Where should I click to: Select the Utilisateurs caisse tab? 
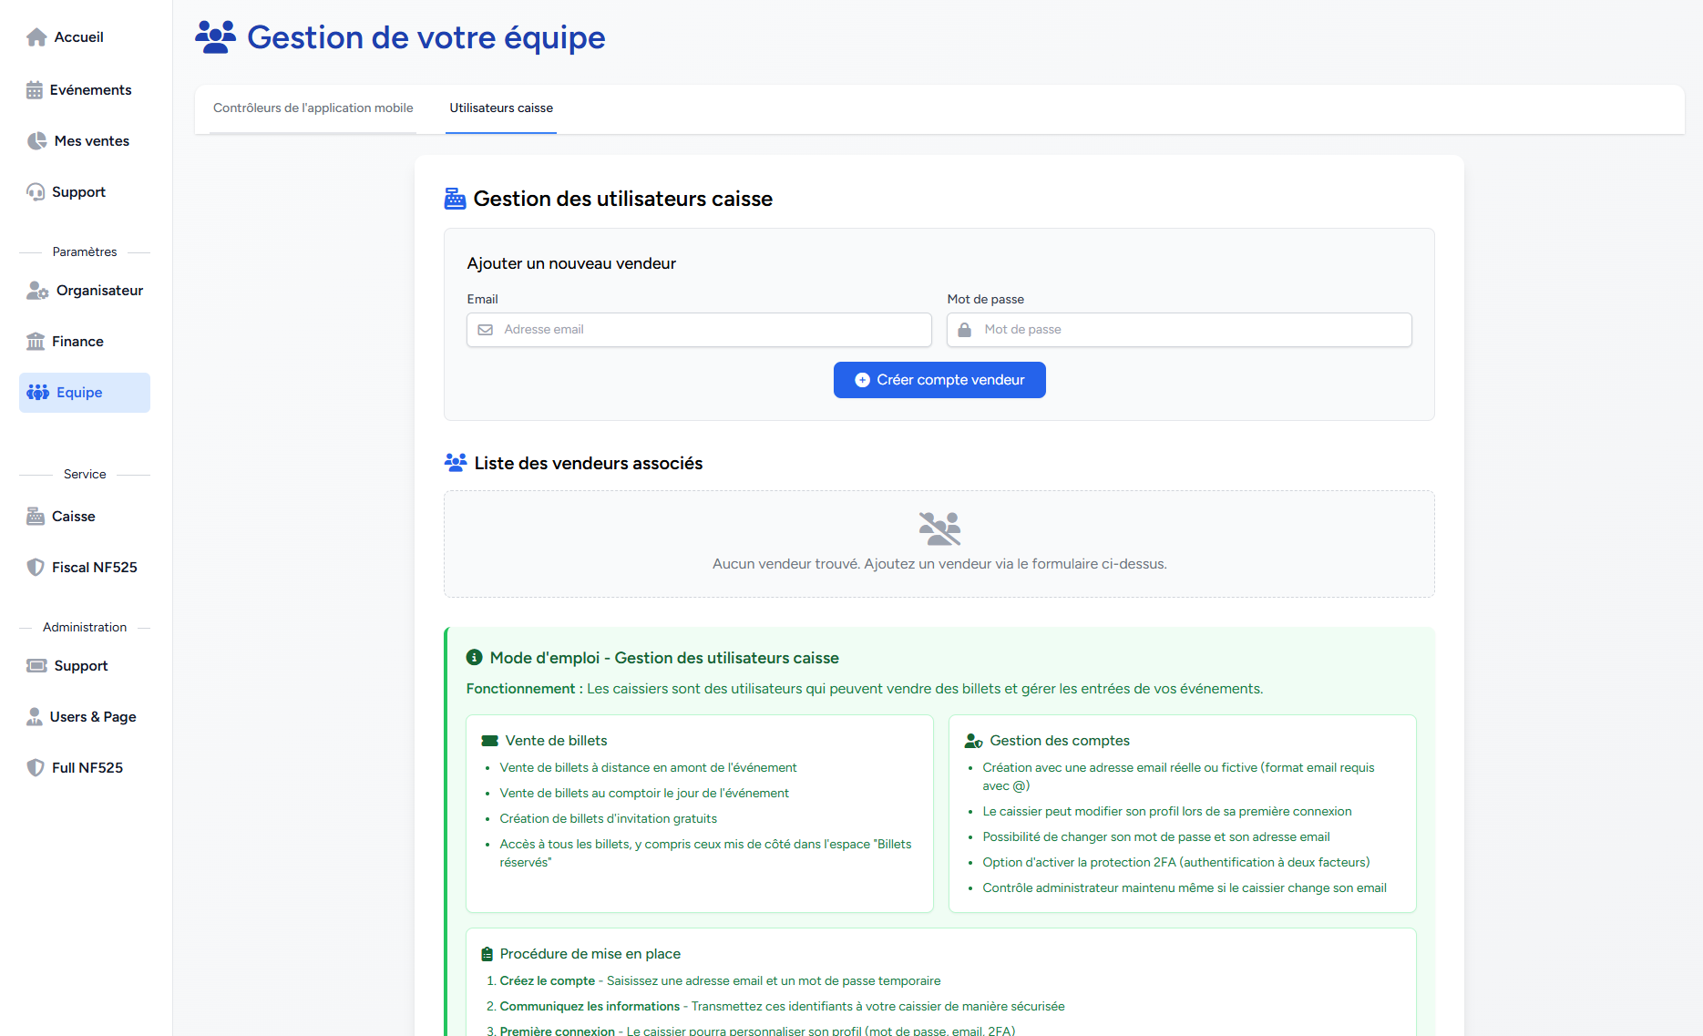click(501, 108)
